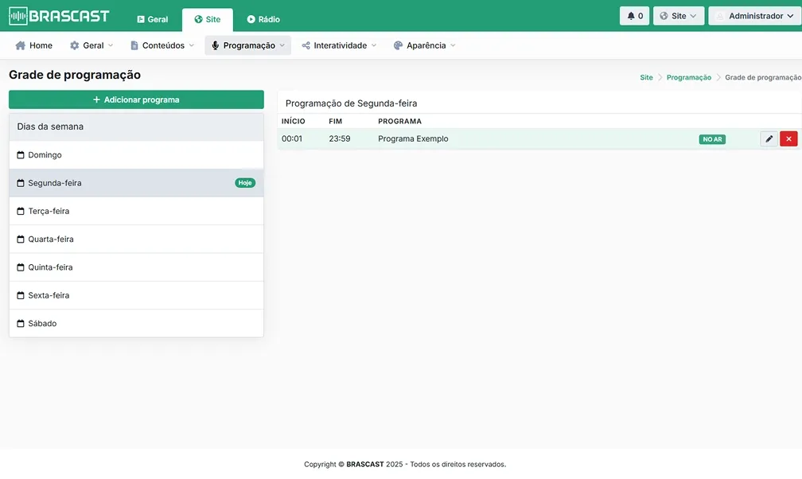Select Sexta-feira in days list
802x479 pixels.
[x=136, y=295]
